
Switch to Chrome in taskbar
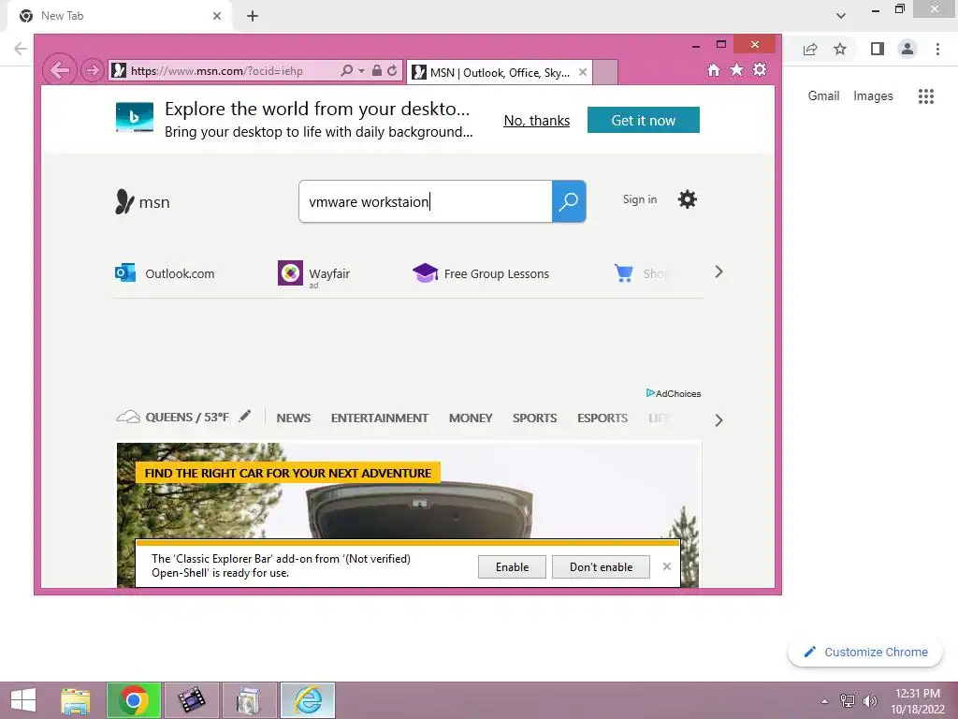[134, 700]
